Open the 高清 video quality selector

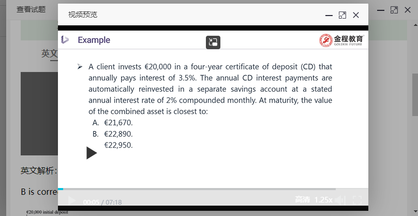coord(303,200)
